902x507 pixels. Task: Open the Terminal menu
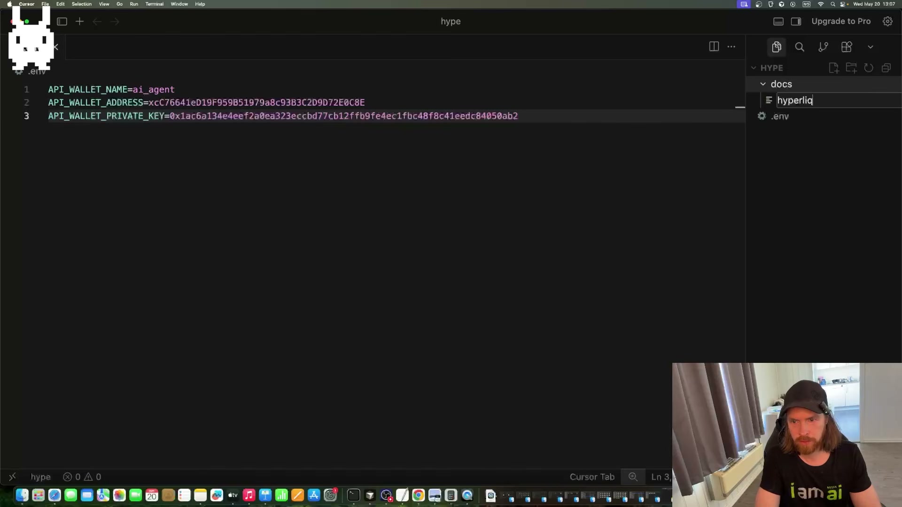155,4
